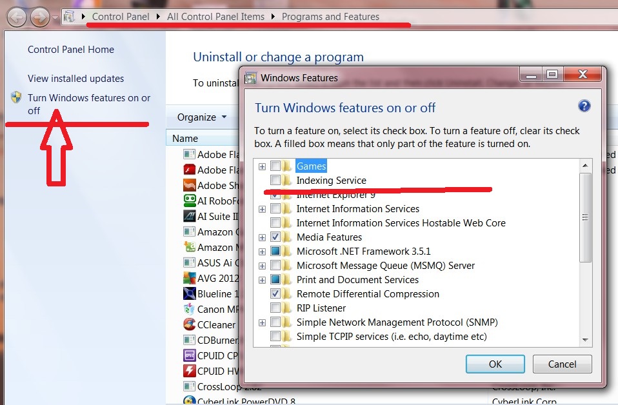Open Windows Features help question mark

(584, 106)
